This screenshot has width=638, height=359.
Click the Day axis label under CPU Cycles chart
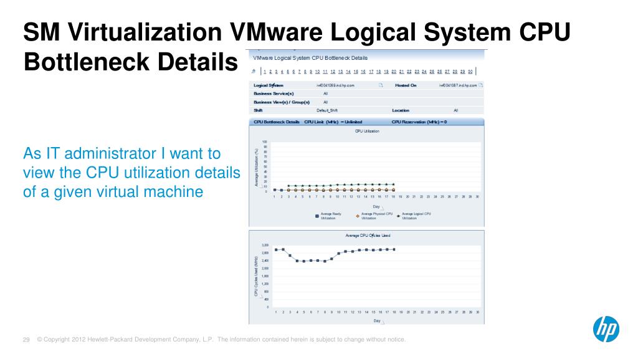point(377,321)
